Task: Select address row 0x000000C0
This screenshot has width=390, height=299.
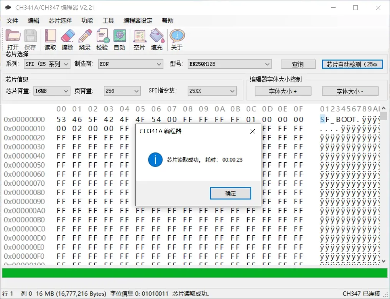Action: (25, 229)
